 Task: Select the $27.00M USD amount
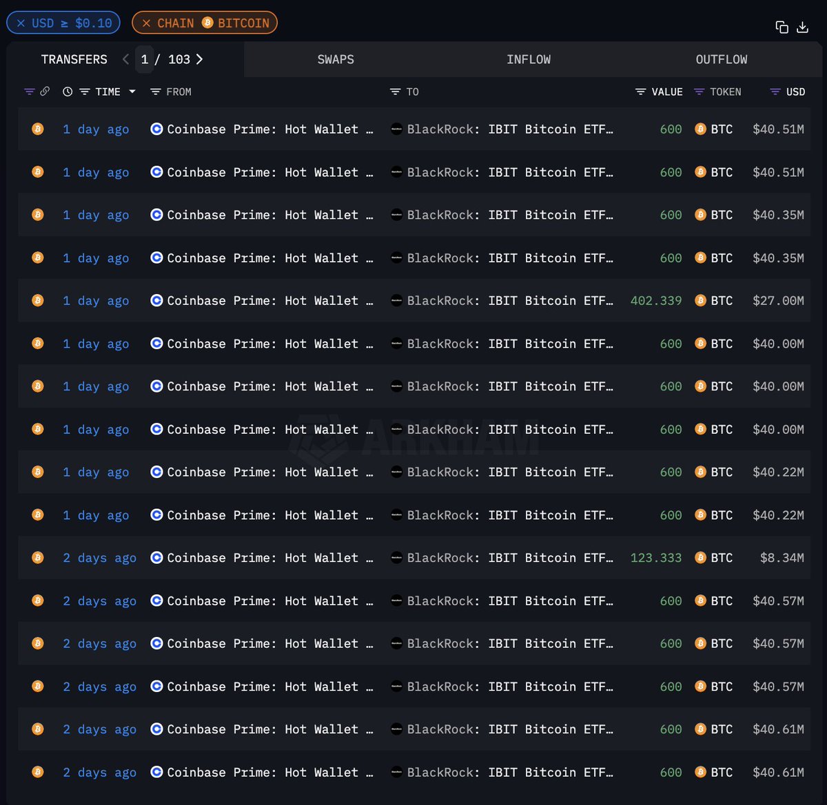coord(778,301)
